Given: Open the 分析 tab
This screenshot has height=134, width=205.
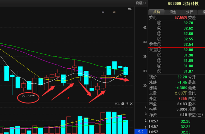Looking at the screenshot, I should pos(189,12).
